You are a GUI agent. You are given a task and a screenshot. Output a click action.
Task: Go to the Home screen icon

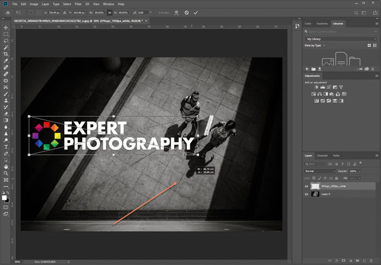(8, 12)
